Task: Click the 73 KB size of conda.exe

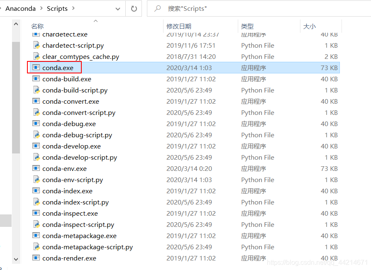Action: tap(329, 68)
